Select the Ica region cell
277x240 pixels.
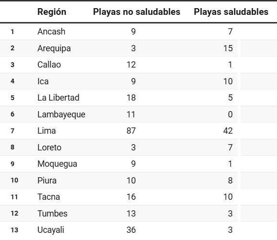[43, 81]
